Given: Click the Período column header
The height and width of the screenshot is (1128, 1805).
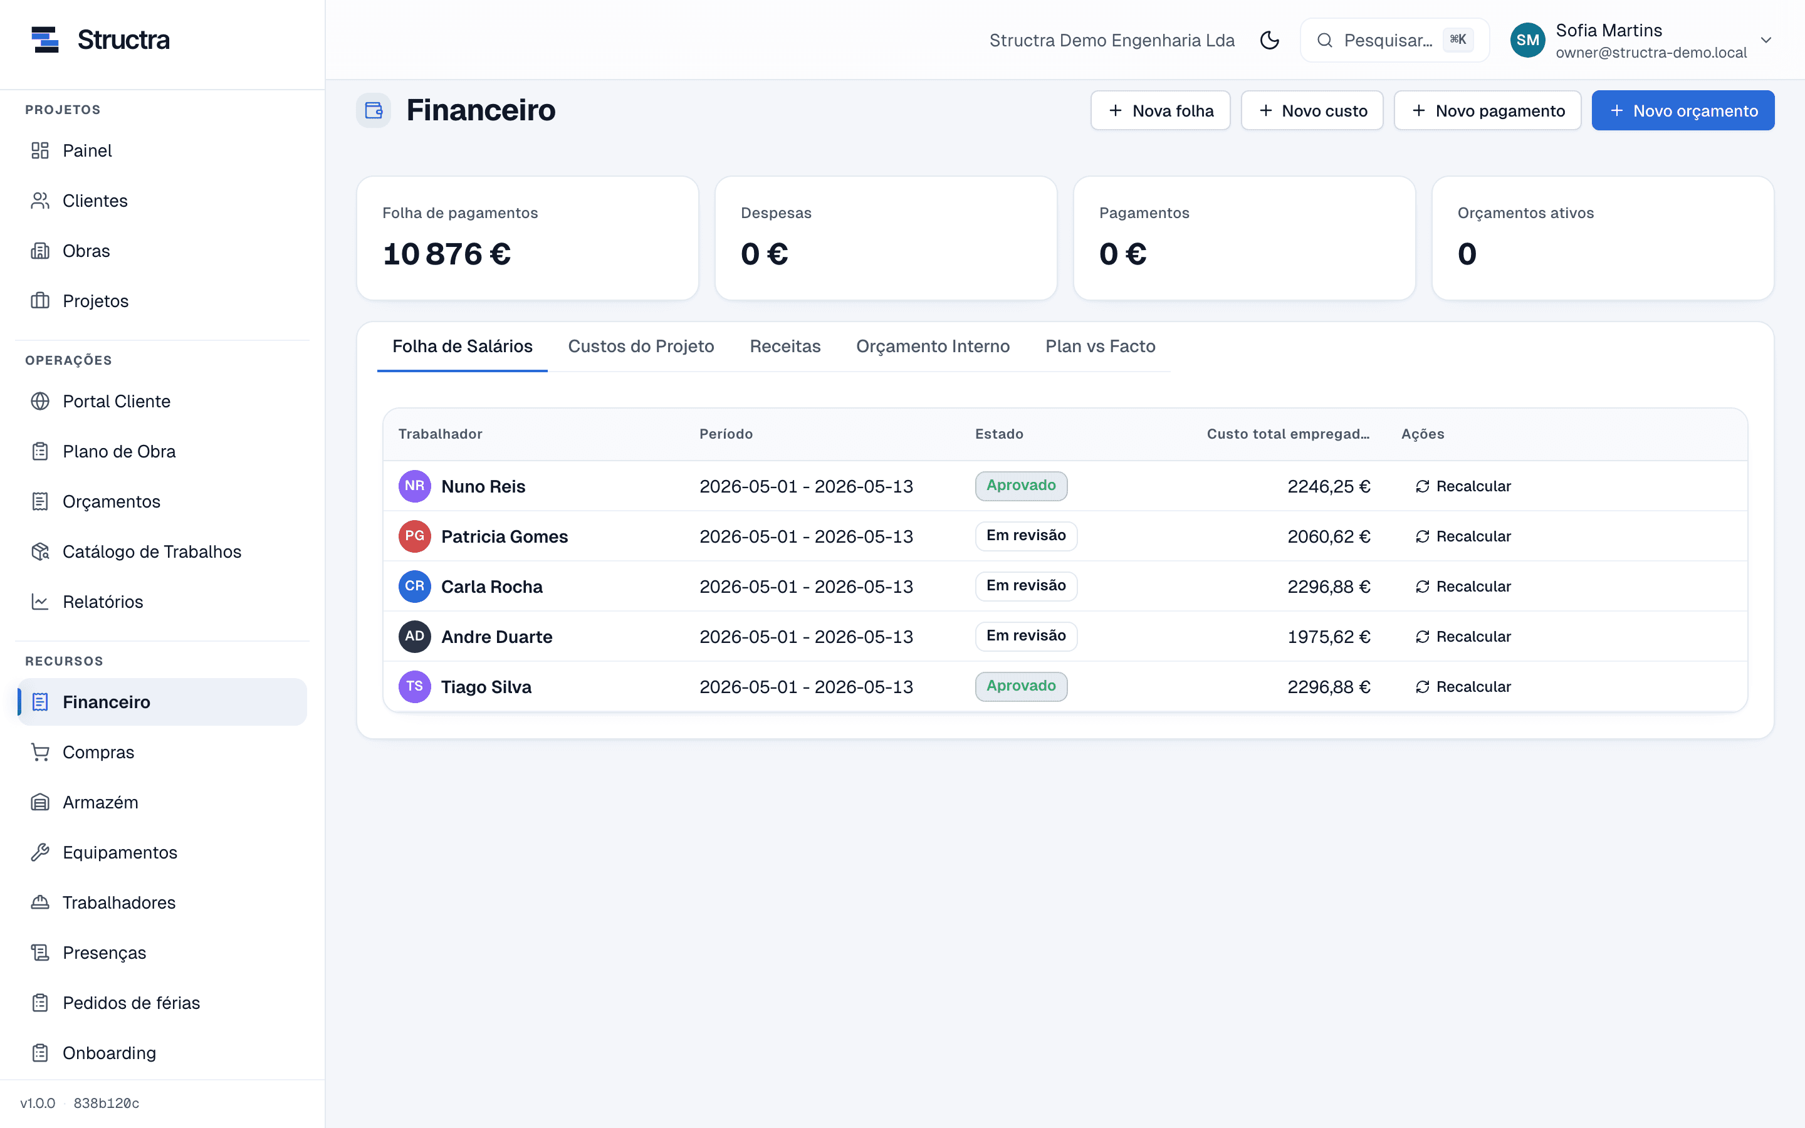Looking at the screenshot, I should pyautogui.click(x=726, y=434).
